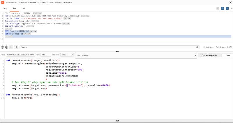Open search settings gear icon
Image resolution: width=233 pixels, height=123 pixels.
[7, 47]
